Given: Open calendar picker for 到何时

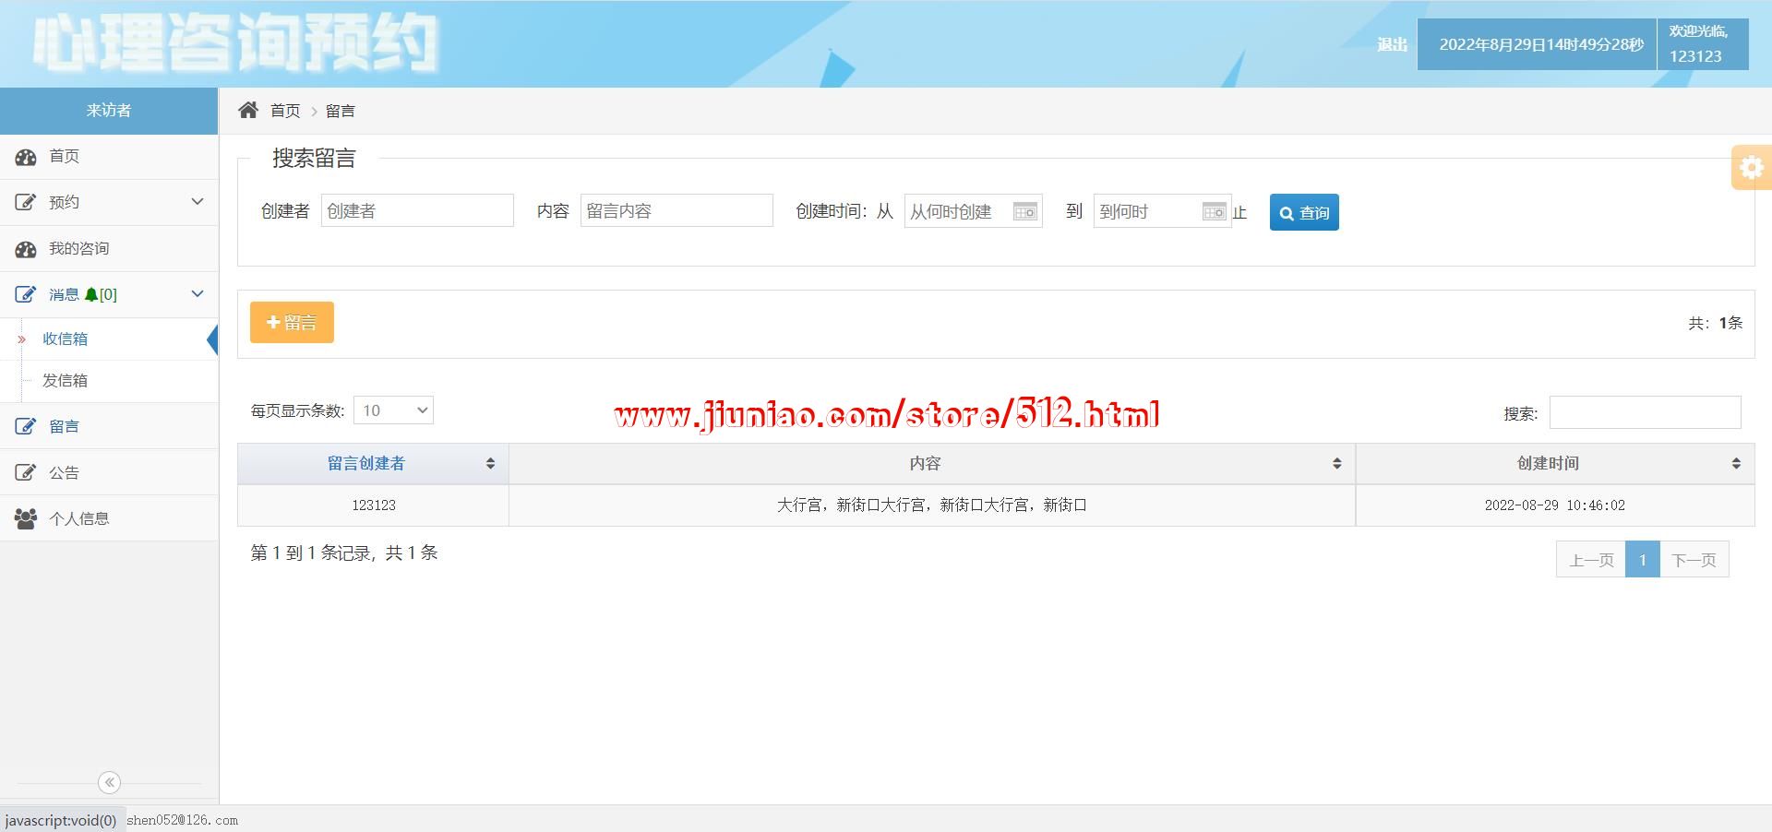Looking at the screenshot, I should (x=1214, y=211).
